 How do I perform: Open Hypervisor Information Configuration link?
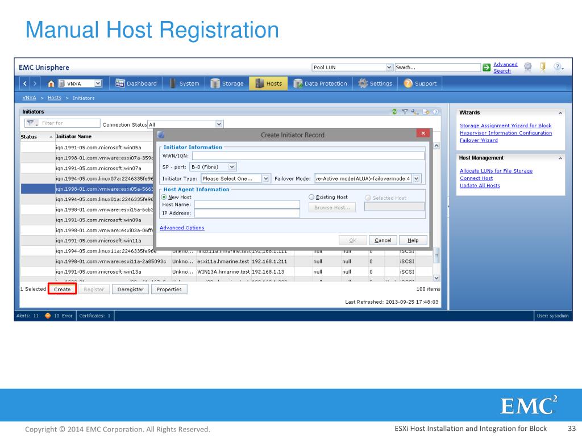[x=506, y=133]
